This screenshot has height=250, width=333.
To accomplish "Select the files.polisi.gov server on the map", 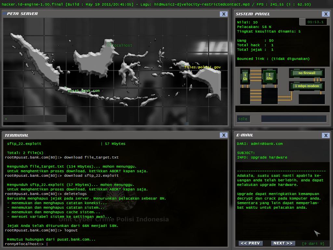I will [x=183, y=64].
